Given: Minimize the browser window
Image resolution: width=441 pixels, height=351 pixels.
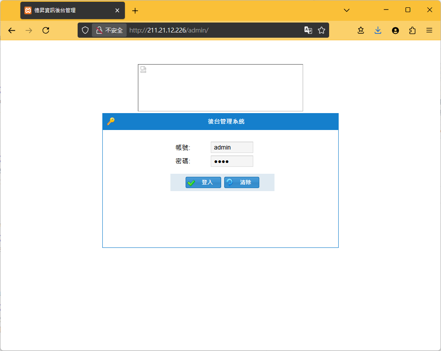Looking at the screenshot, I should click(x=386, y=10).
